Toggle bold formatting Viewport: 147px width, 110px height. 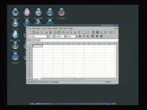(x=80, y=36)
